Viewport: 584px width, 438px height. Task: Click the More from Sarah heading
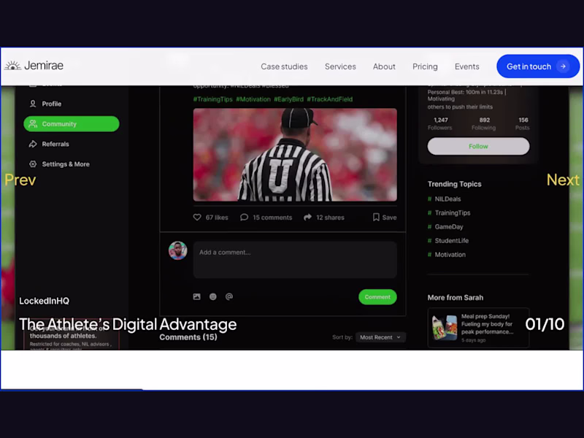pyautogui.click(x=455, y=298)
